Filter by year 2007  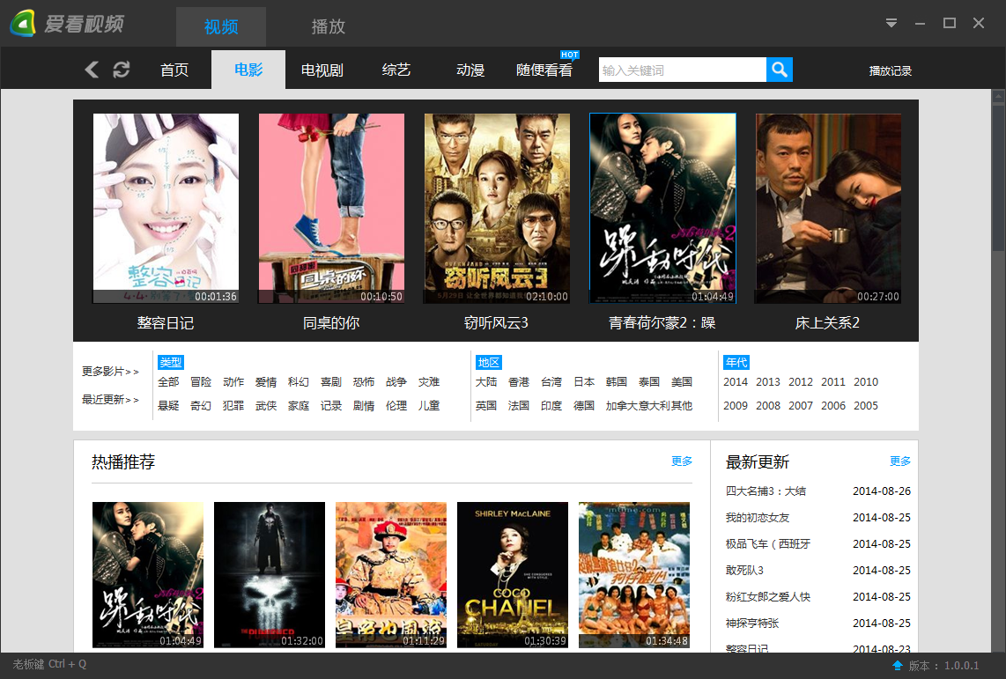tap(801, 405)
